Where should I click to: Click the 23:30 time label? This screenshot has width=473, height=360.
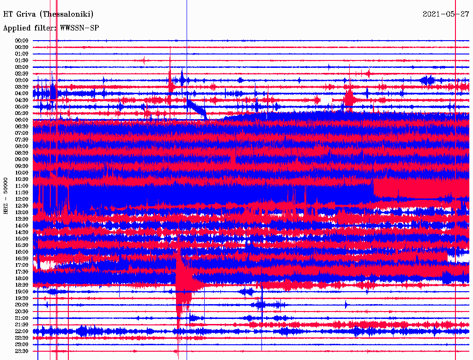click(x=22, y=351)
